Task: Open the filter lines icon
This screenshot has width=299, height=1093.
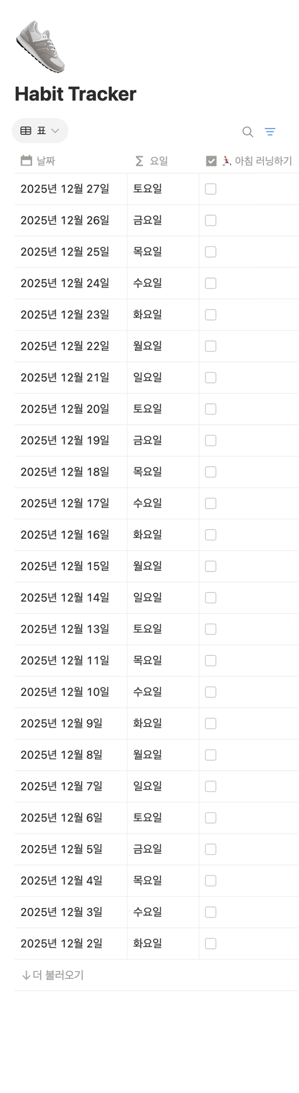Action: (270, 132)
